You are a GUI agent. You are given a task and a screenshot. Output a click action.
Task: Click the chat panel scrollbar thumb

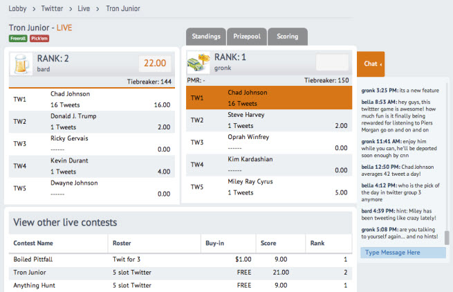[447, 237]
